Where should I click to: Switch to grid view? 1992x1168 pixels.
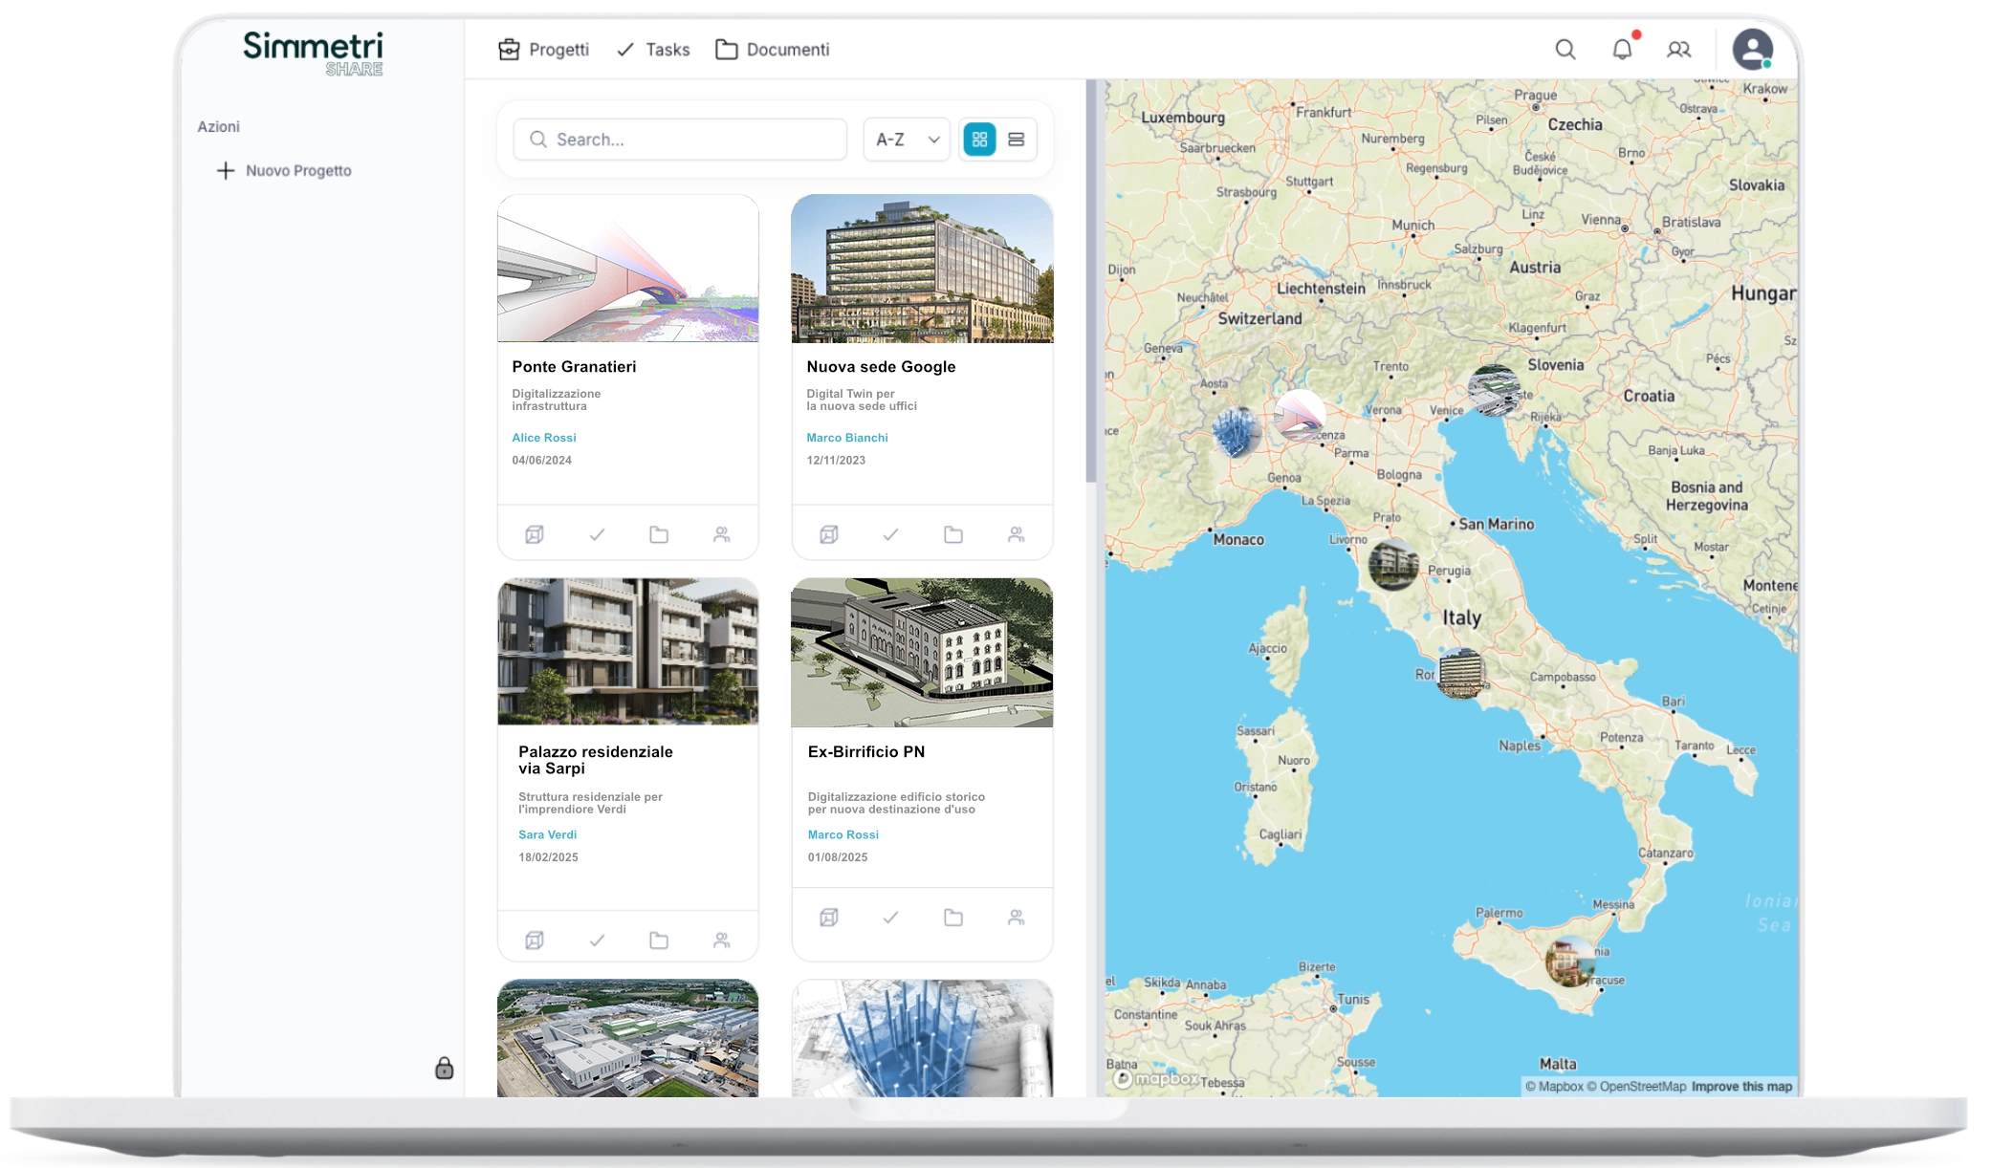point(979,140)
